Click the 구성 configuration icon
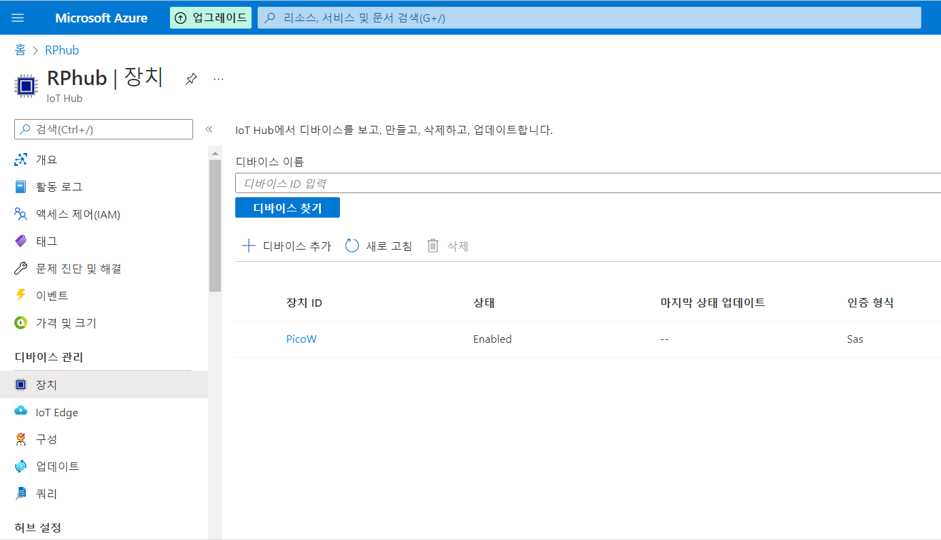Viewport: 941px width, 540px height. (x=21, y=439)
